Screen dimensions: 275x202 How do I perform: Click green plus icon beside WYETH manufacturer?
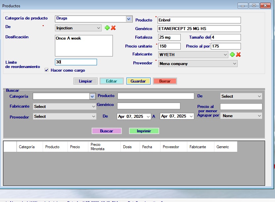tap(232, 54)
